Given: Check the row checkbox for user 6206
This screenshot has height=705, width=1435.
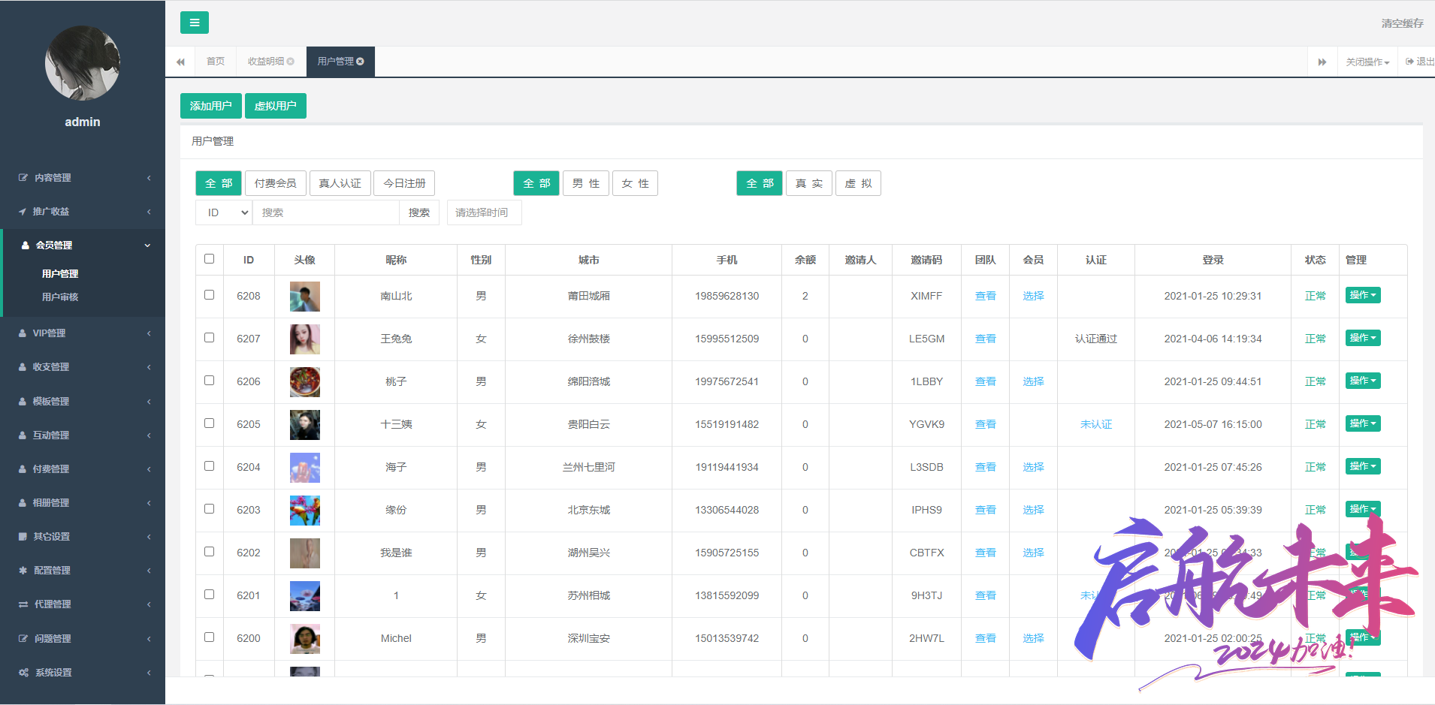Looking at the screenshot, I should coord(210,381).
